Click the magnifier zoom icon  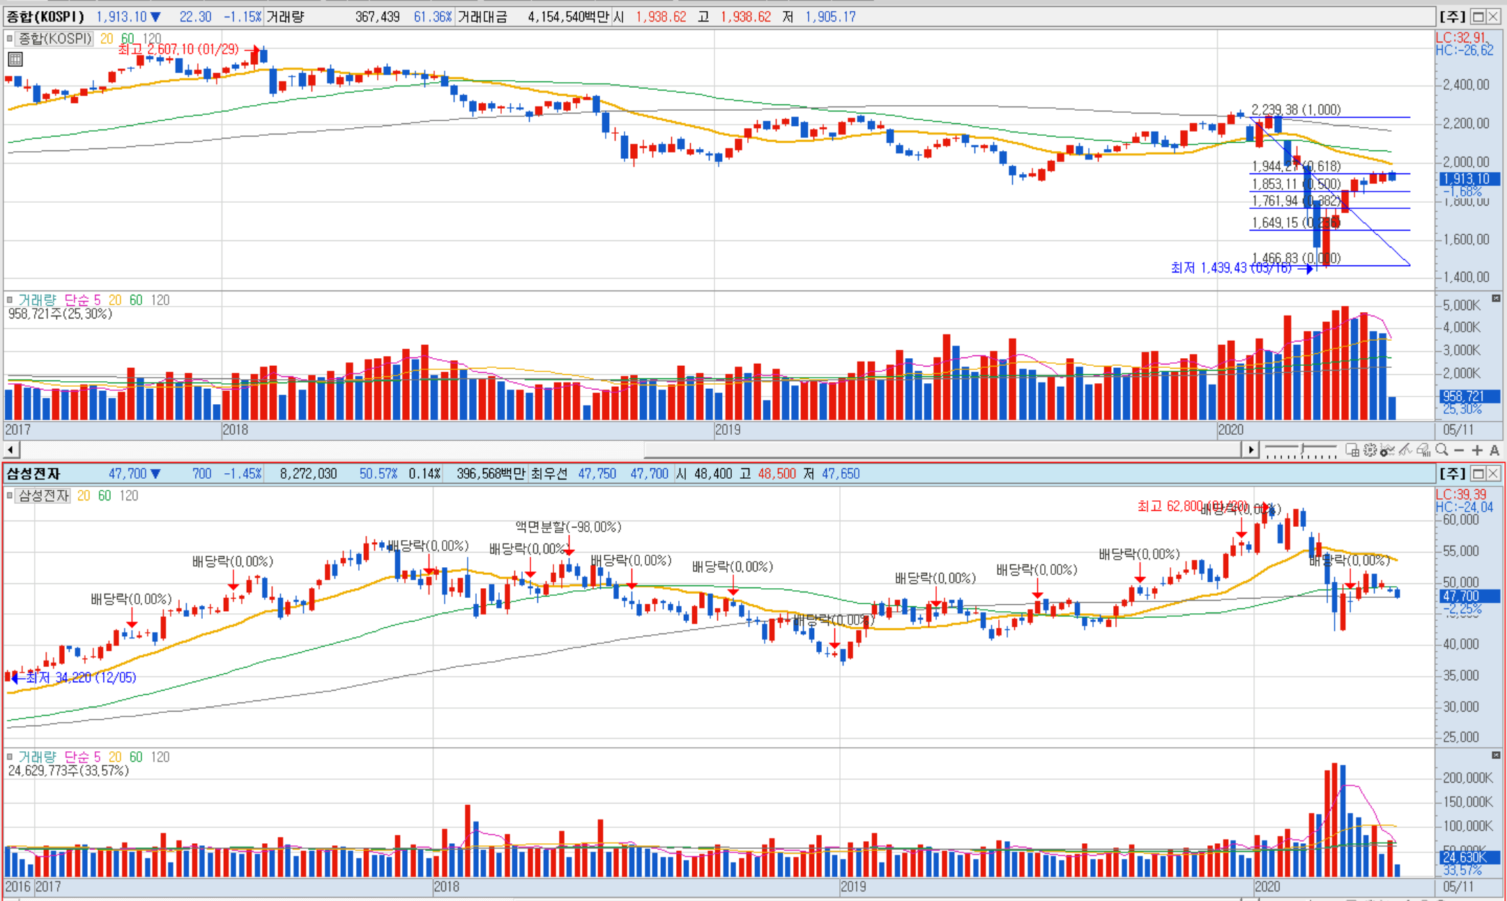(1441, 449)
